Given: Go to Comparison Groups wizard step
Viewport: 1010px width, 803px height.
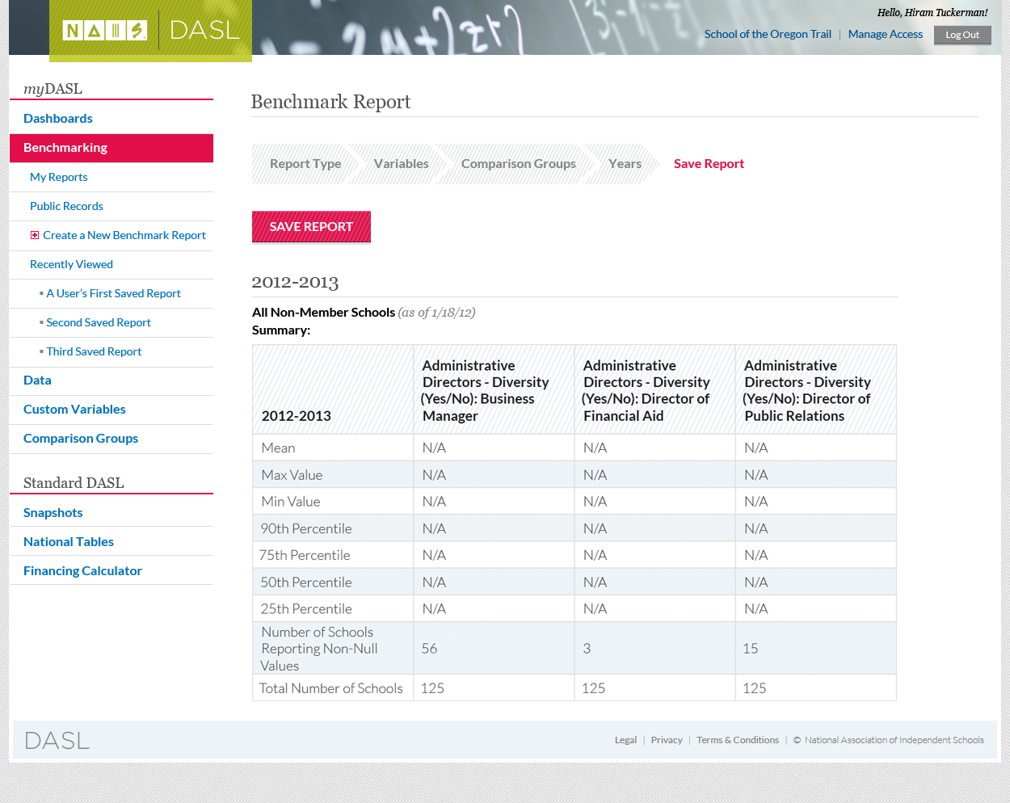Looking at the screenshot, I should click(519, 164).
